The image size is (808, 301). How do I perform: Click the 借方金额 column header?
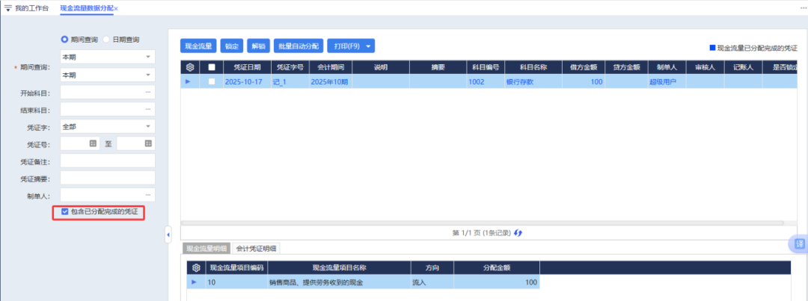pyautogui.click(x=584, y=67)
